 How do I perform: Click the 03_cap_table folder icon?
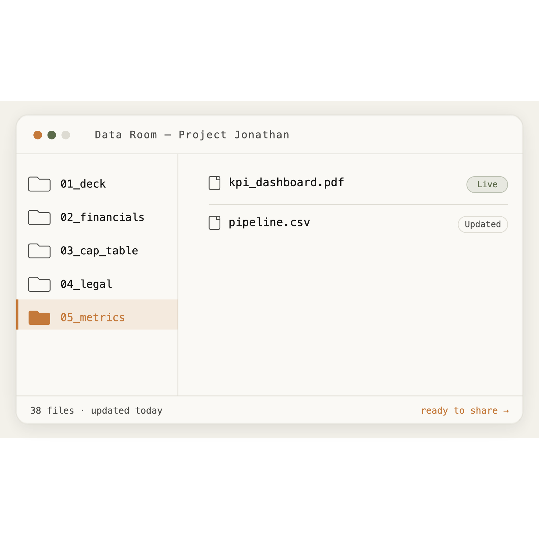click(39, 251)
